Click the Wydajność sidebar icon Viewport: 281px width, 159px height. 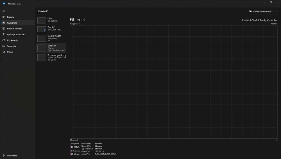coord(4,23)
